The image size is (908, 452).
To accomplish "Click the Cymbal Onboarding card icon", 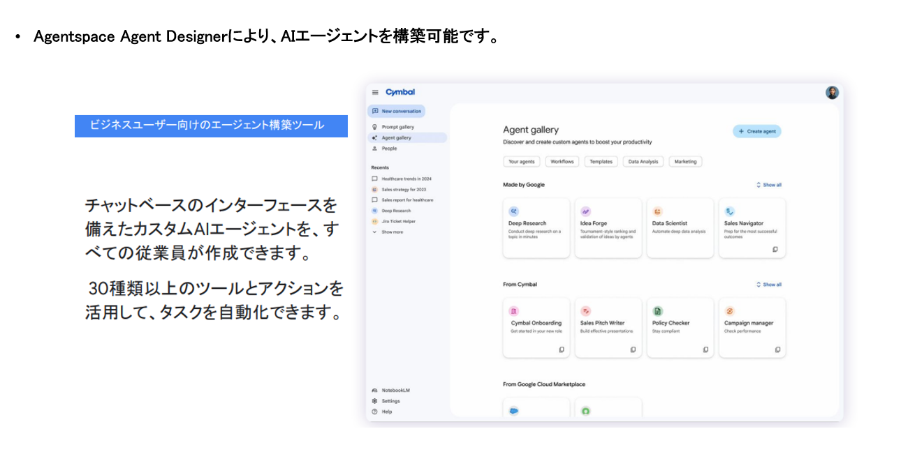I will [x=514, y=311].
